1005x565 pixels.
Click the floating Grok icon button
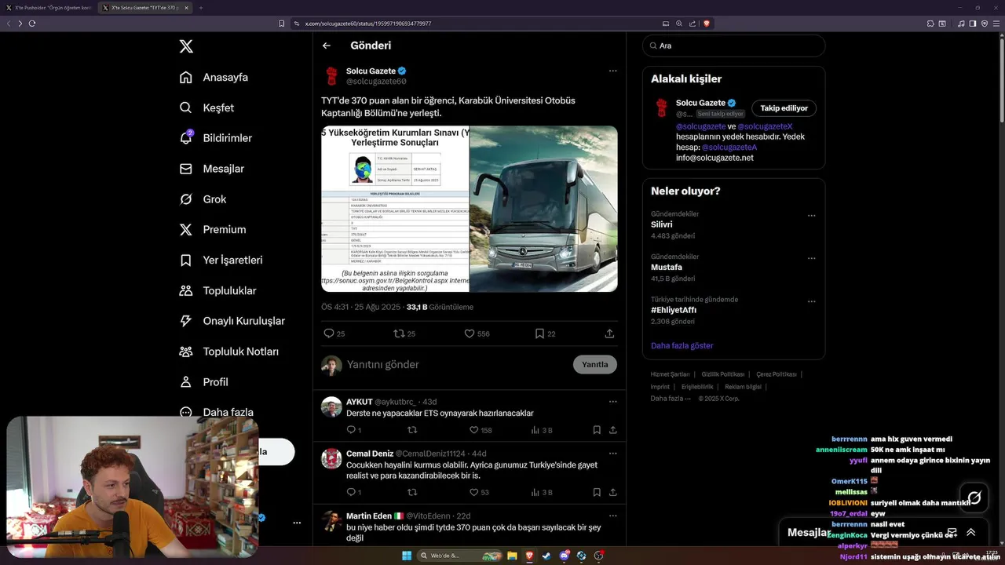[x=974, y=498]
